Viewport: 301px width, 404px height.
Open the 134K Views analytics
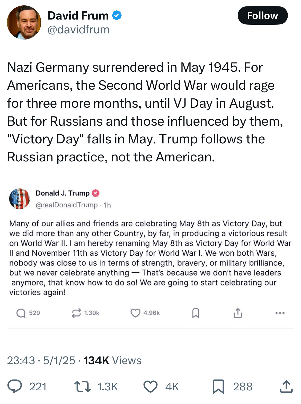pos(112,360)
